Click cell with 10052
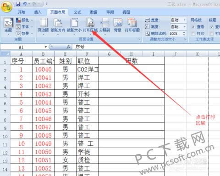The height and width of the screenshot is (176, 220). (43, 168)
